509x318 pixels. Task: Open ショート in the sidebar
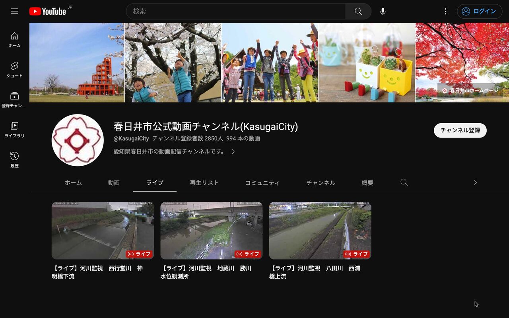click(x=15, y=70)
